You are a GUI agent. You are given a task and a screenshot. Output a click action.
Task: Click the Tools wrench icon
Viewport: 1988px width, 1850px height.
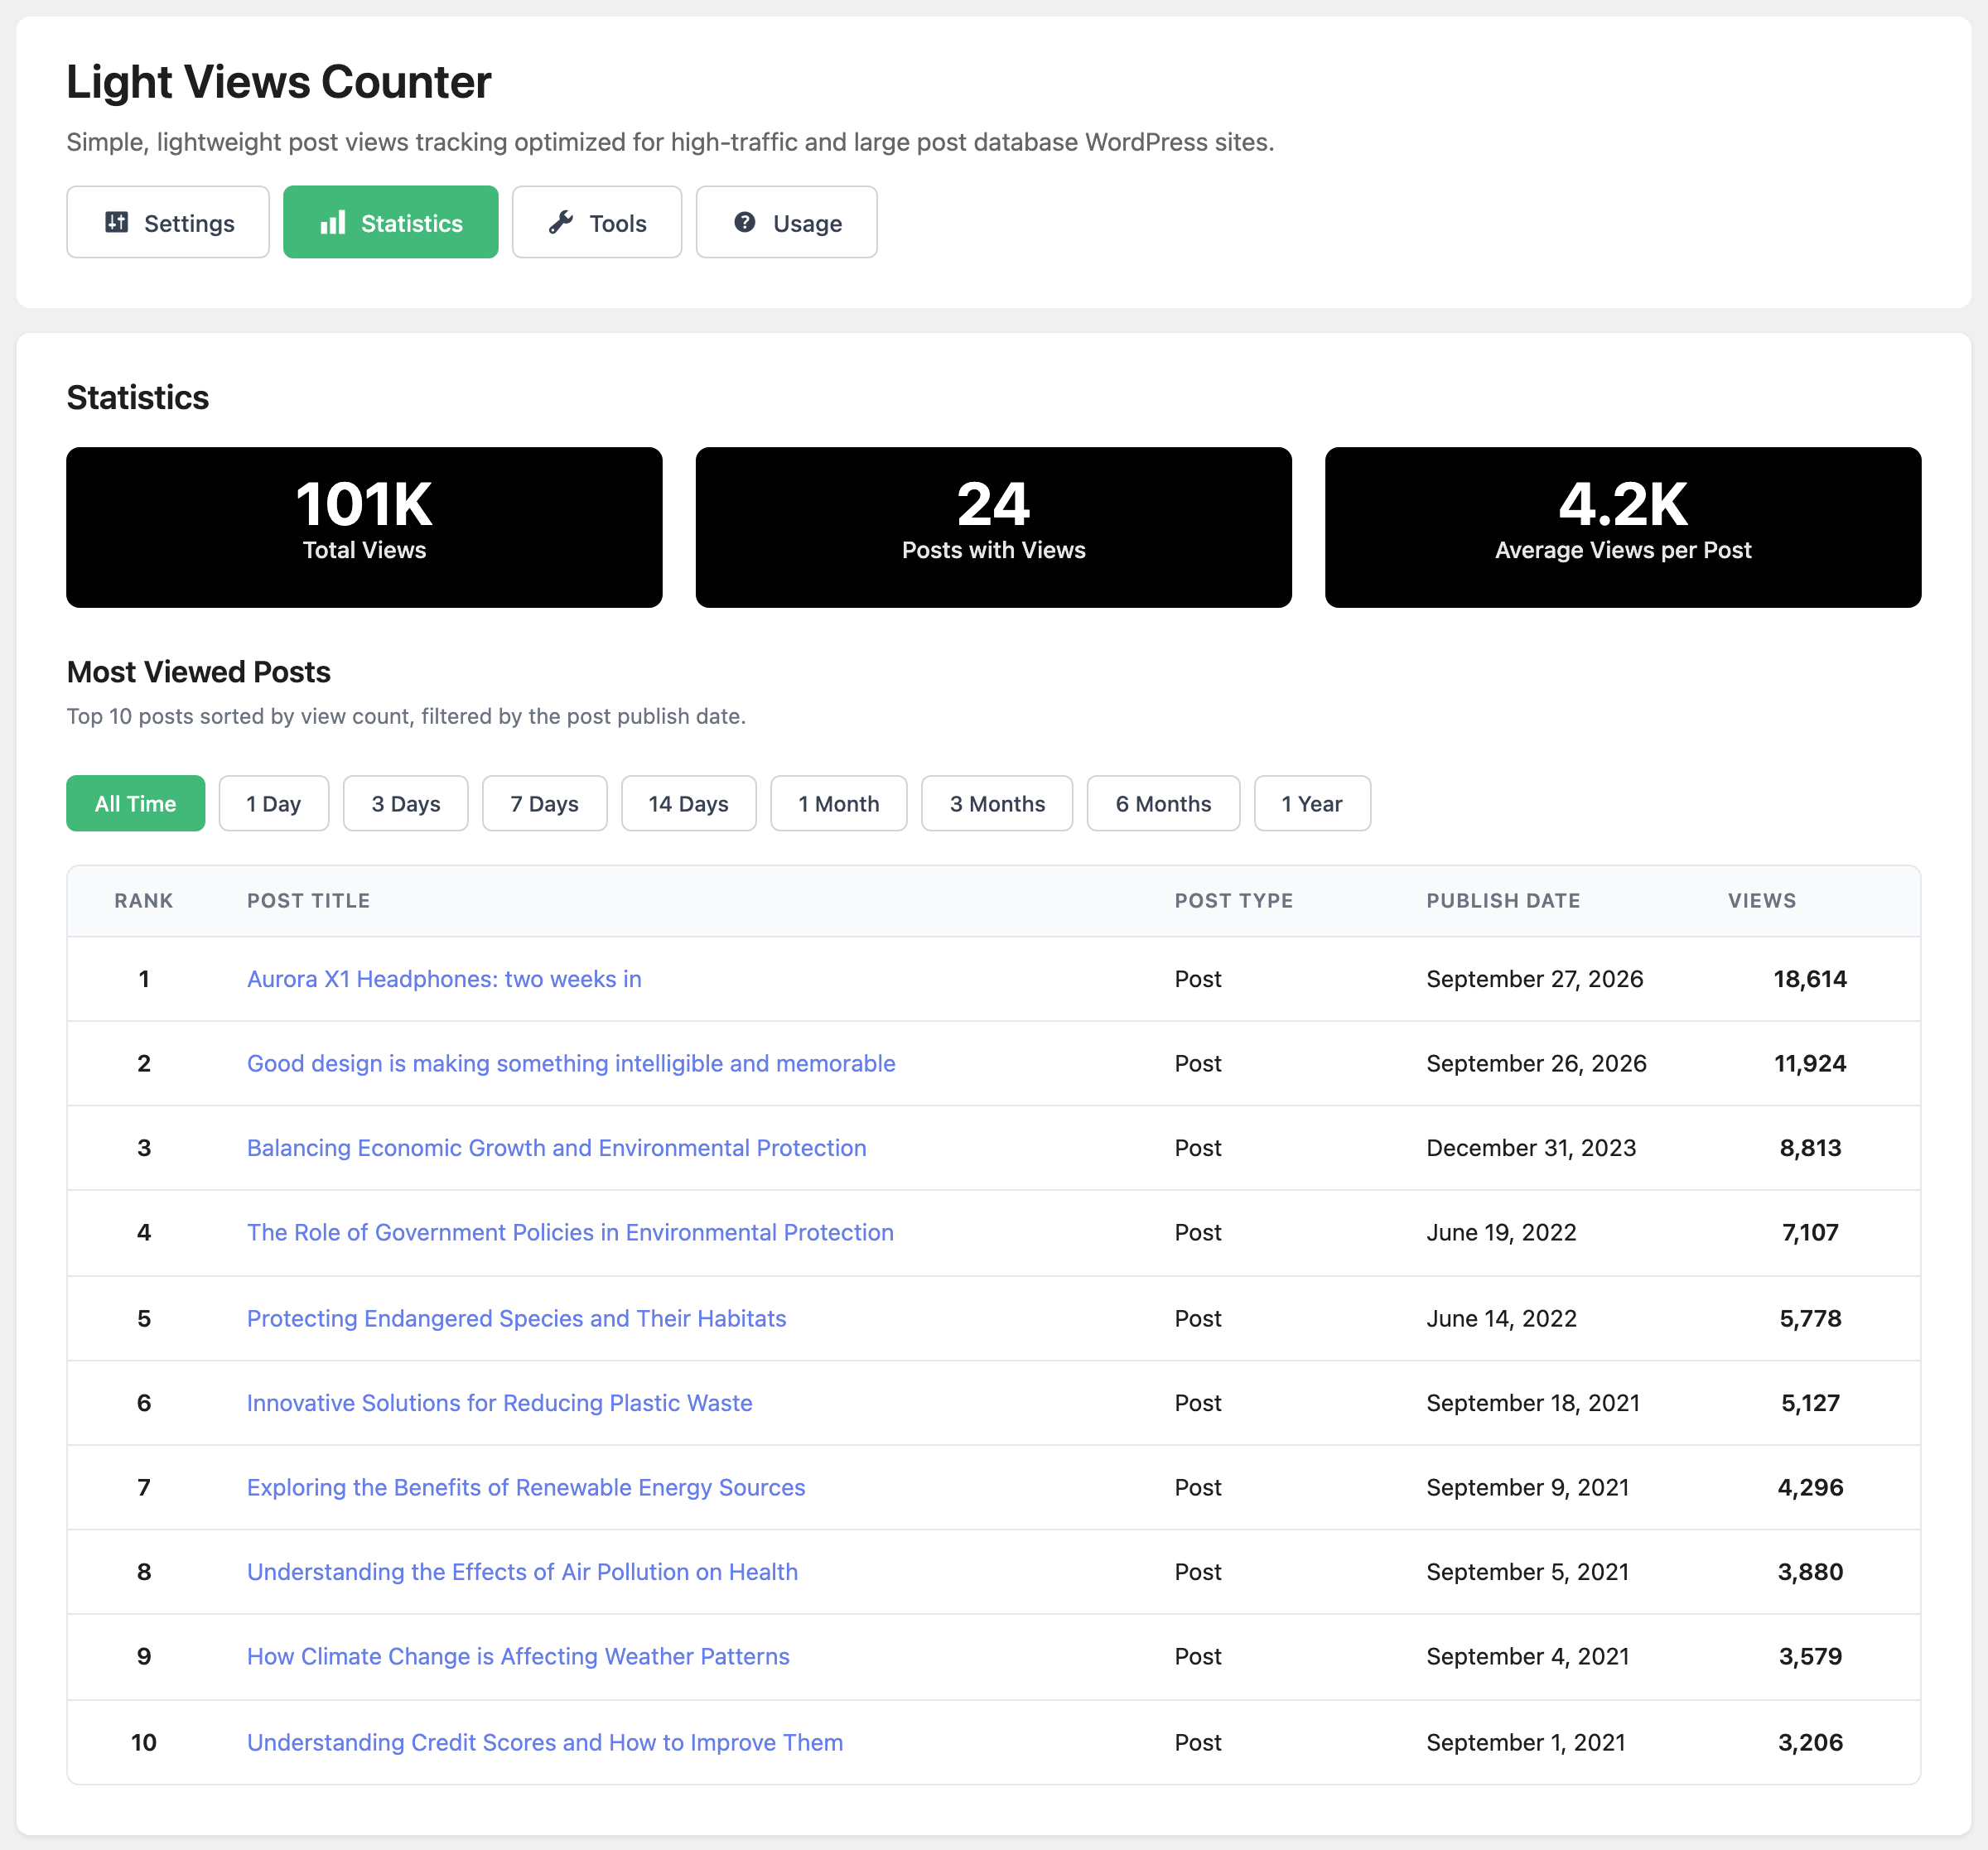[561, 222]
